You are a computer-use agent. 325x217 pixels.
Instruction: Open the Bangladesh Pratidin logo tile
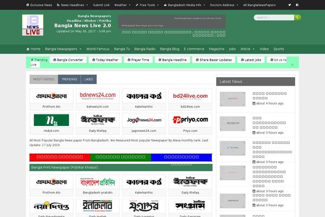pos(97,182)
